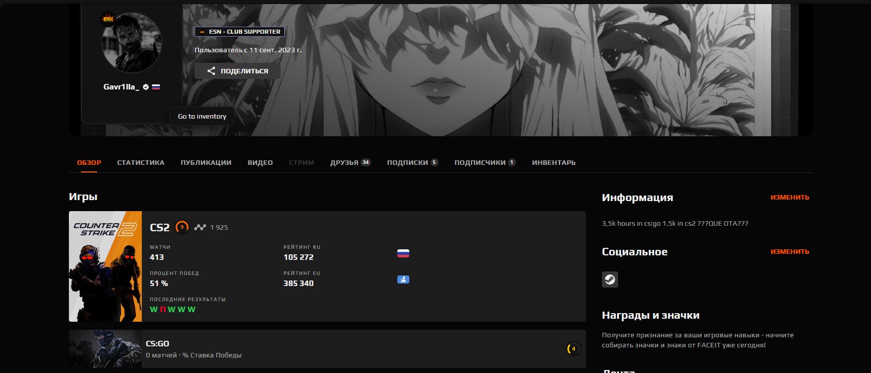Image resolution: width=871 pixels, height=373 pixels.
Task: Click the EU region flag icon
Action: 403,279
